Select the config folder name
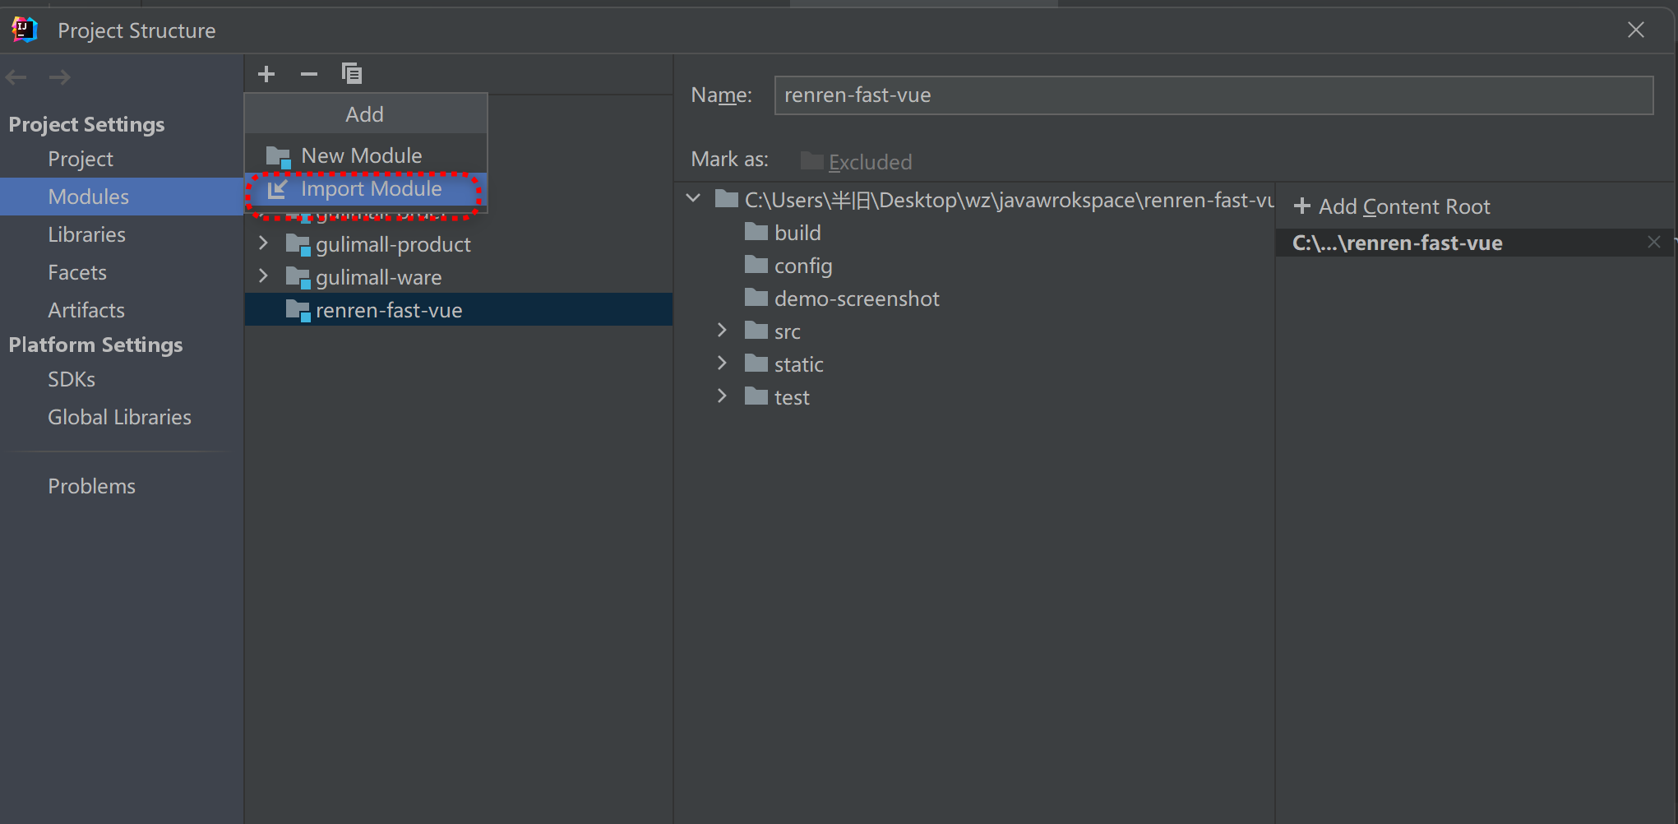The image size is (1678, 824). [x=803, y=266]
